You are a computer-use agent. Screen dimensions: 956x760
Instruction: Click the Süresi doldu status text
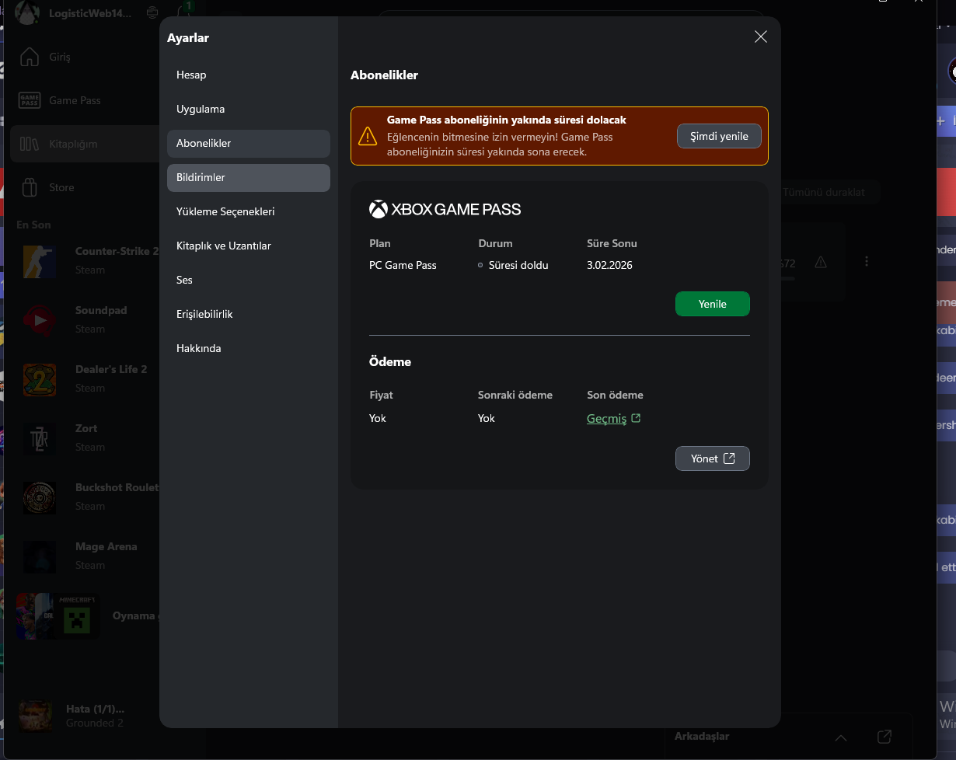518,265
